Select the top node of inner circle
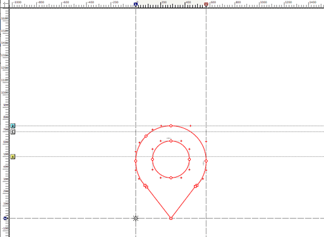Image resolution: width=324 pixels, height=237 pixels. pyautogui.click(x=171, y=141)
